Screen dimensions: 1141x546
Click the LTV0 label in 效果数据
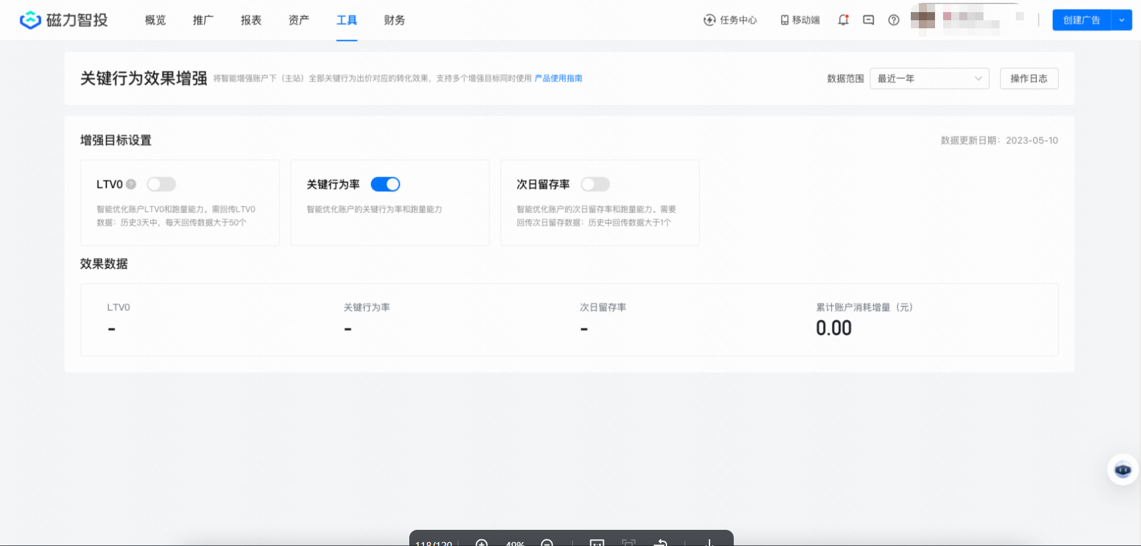118,307
